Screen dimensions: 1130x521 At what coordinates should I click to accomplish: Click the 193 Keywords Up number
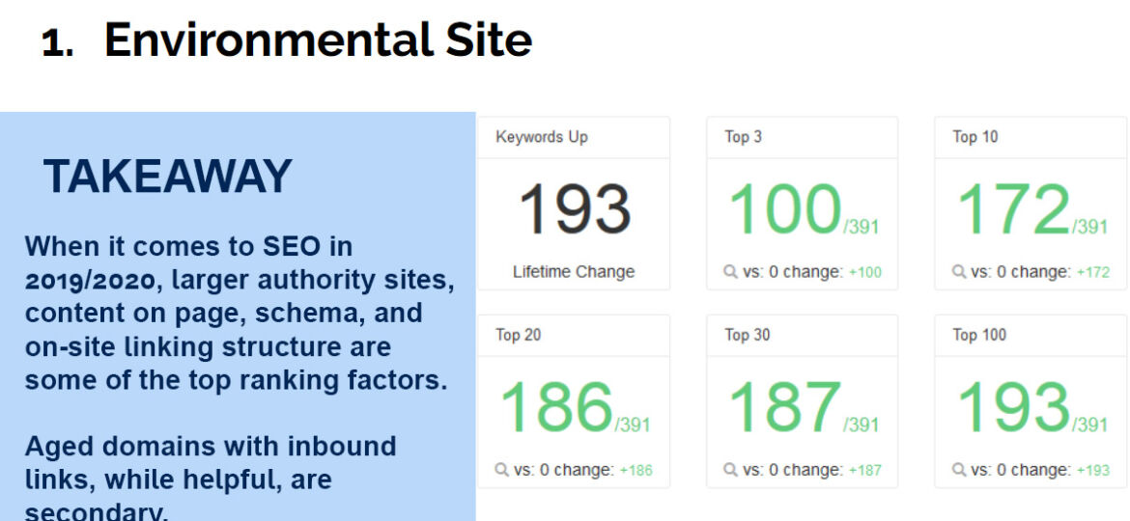point(575,209)
